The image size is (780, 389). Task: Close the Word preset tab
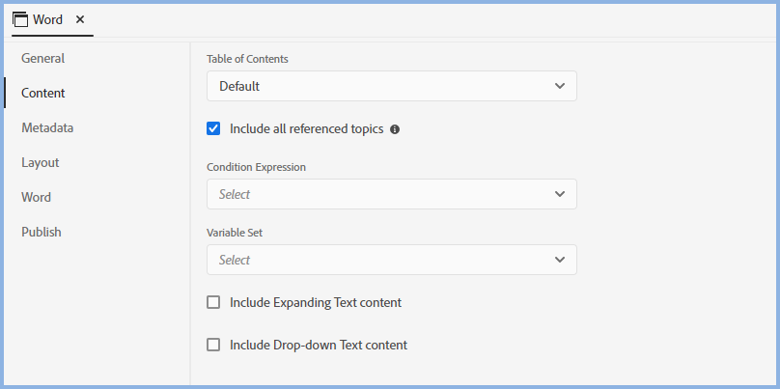(80, 19)
